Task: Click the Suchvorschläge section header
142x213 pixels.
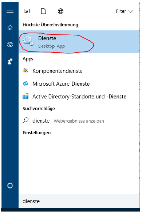Action: (39, 109)
